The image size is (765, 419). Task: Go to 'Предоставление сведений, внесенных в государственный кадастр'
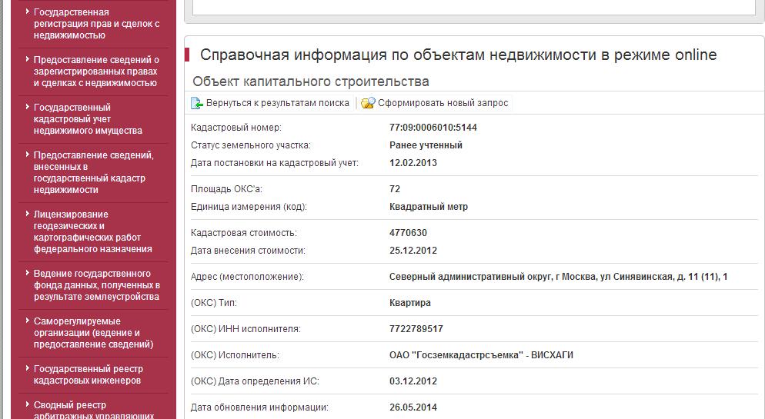tap(93, 172)
